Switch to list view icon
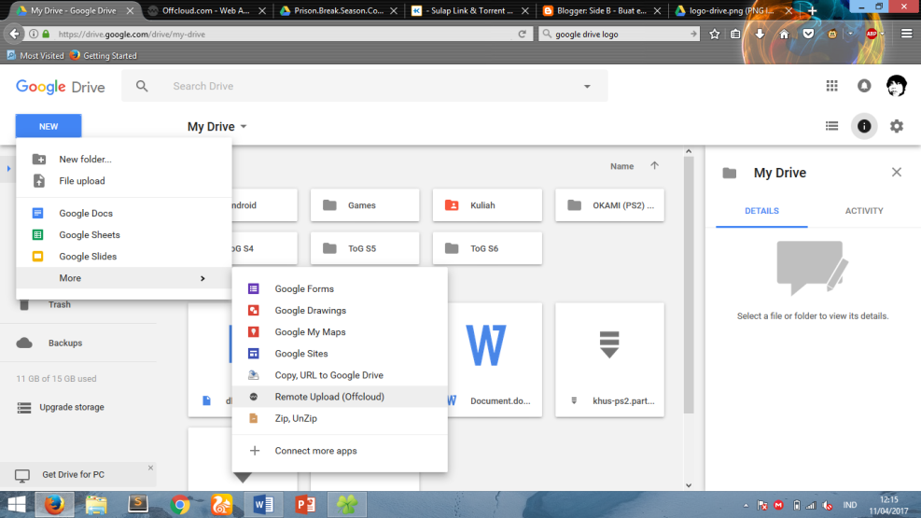Screen dimensions: 921x518 point(831,126)
